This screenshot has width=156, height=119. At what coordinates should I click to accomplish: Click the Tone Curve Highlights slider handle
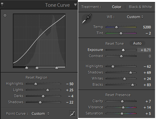point(36,84)
